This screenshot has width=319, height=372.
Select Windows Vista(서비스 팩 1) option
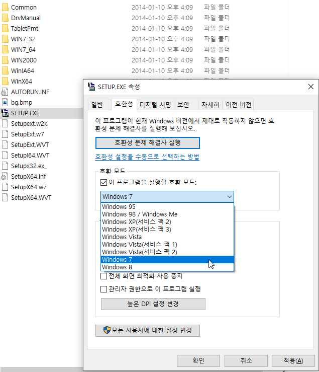click(x=167, y=244)
